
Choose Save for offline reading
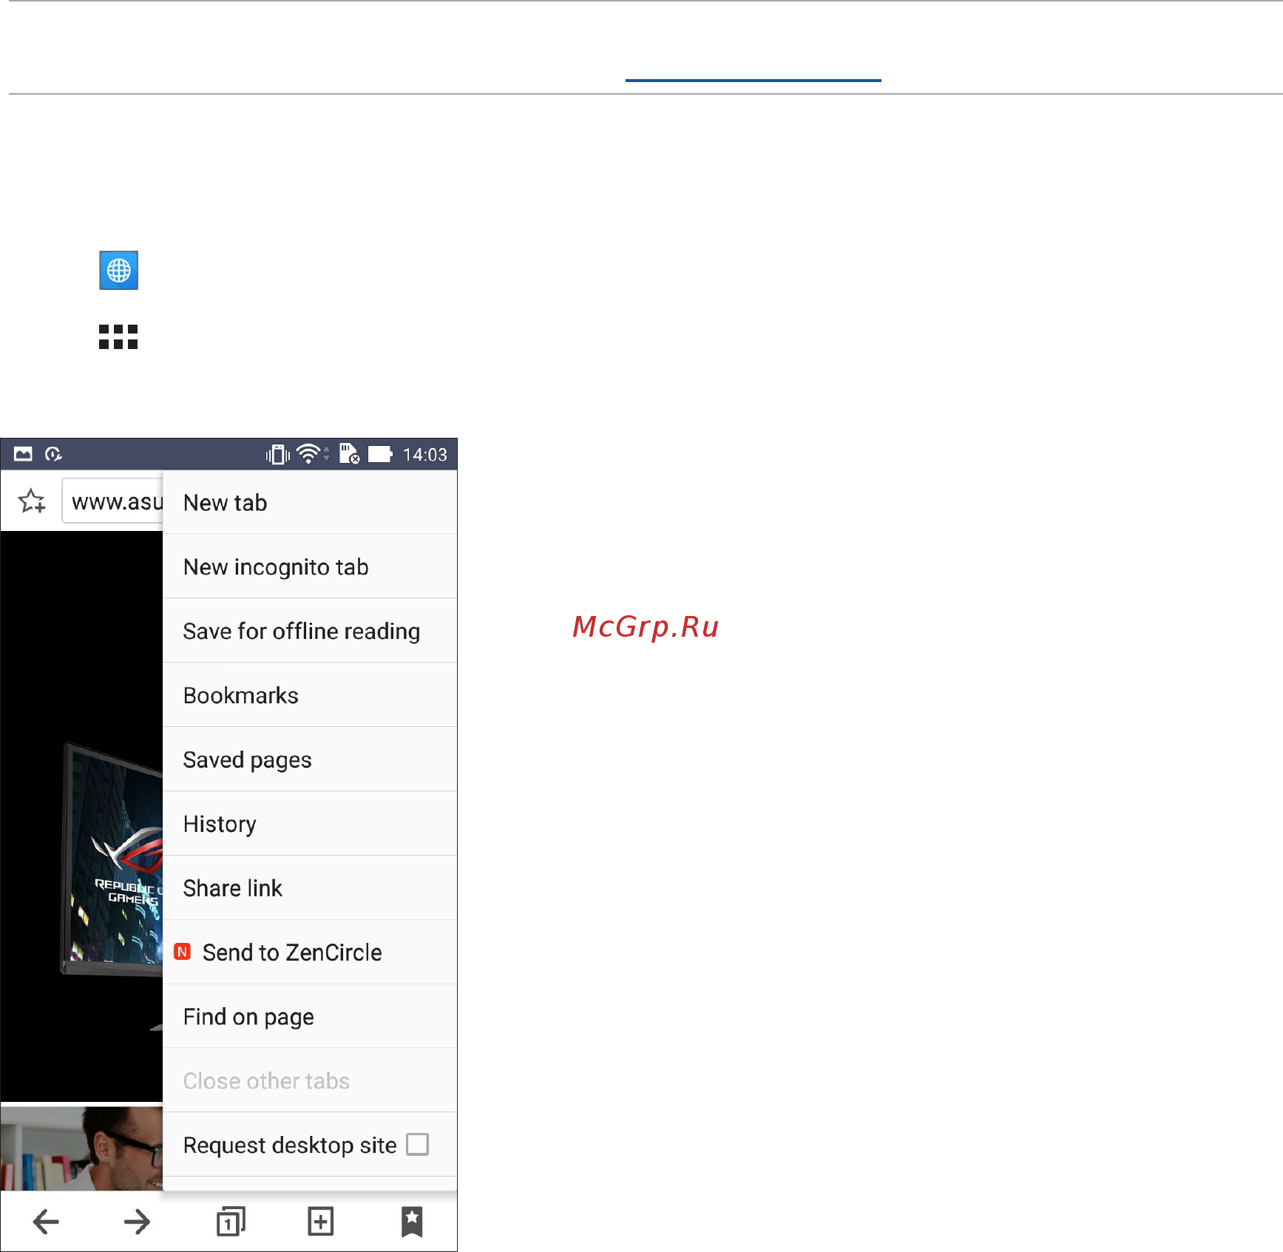pyautogui.click(x=310, y=631)
